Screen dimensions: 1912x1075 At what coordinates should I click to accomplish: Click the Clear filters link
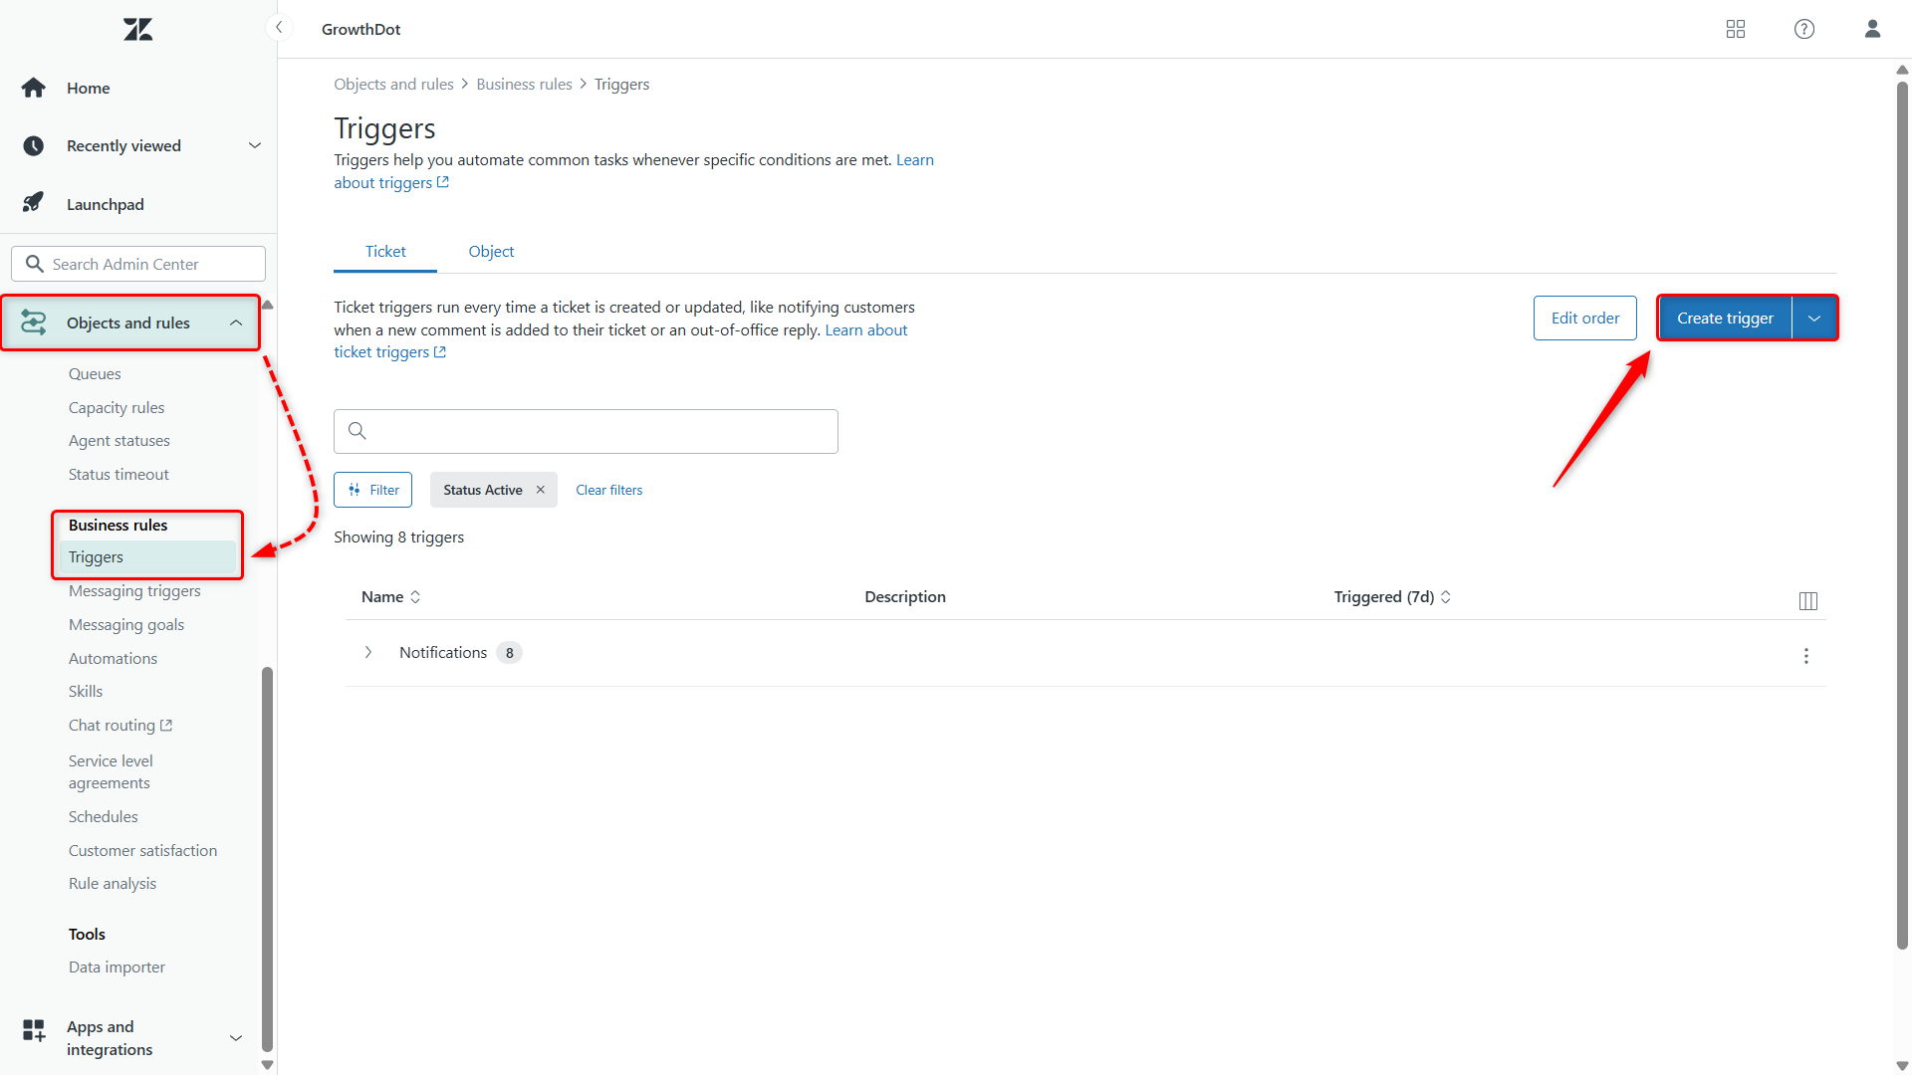tap(608, 489)
